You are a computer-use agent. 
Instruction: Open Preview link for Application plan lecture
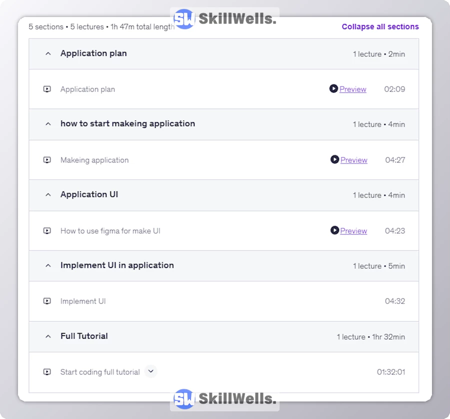(353, 89)
